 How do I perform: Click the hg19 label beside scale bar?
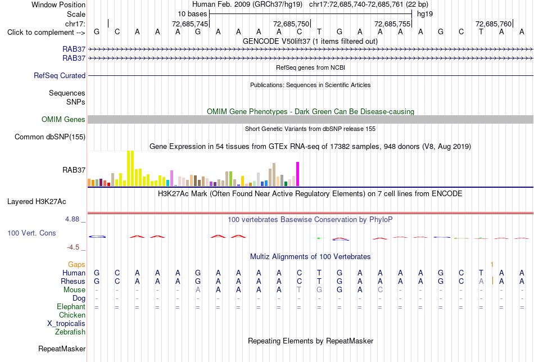coord(425,14)
